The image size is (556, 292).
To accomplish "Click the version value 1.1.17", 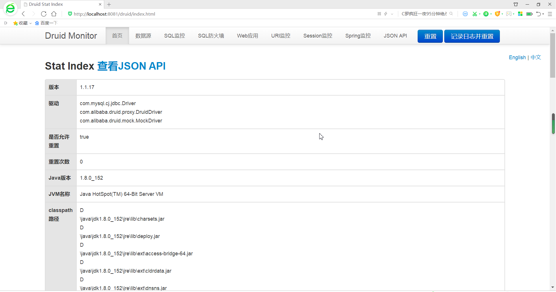I will coord(87,87).
